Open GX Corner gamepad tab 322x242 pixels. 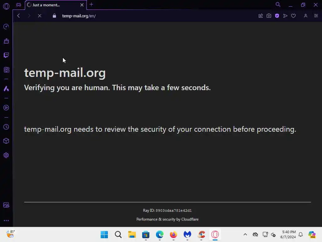[19, 5]
